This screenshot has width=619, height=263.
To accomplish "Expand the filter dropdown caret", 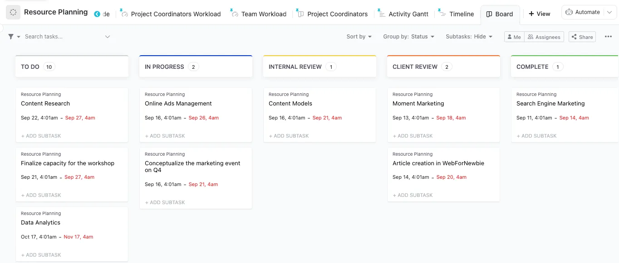I will pyautogui.click(x=19, y=37).
